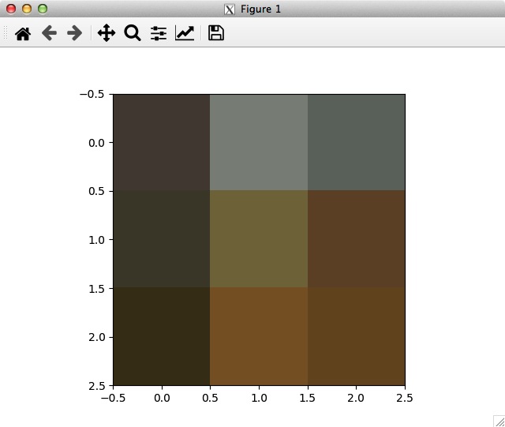Open Configure subplots sliders icon
Image resolution: width=505 pixels, height=427 pixels.
[159, 34]
